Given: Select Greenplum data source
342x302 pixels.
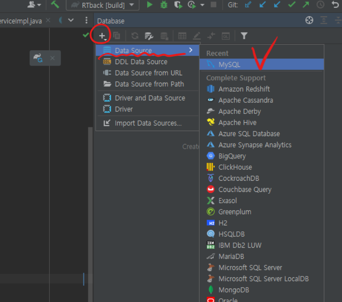Looking at the screenshot, I should [x=262, y=211].
